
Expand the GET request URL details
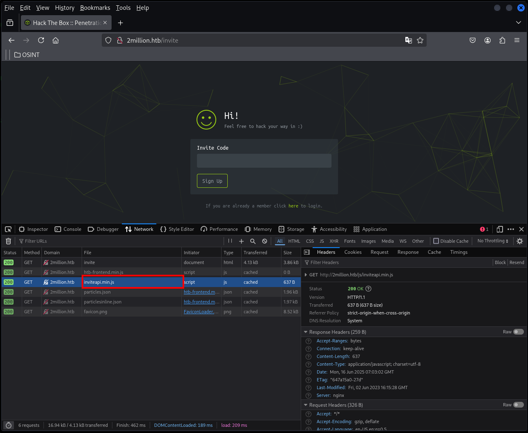(306, 275)
